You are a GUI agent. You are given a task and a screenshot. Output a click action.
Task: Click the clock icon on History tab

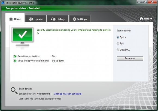point(53,19)
